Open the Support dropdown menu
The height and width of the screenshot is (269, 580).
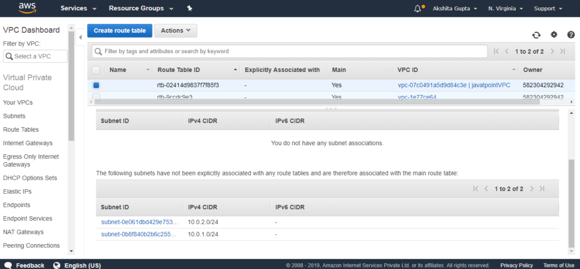548,8
